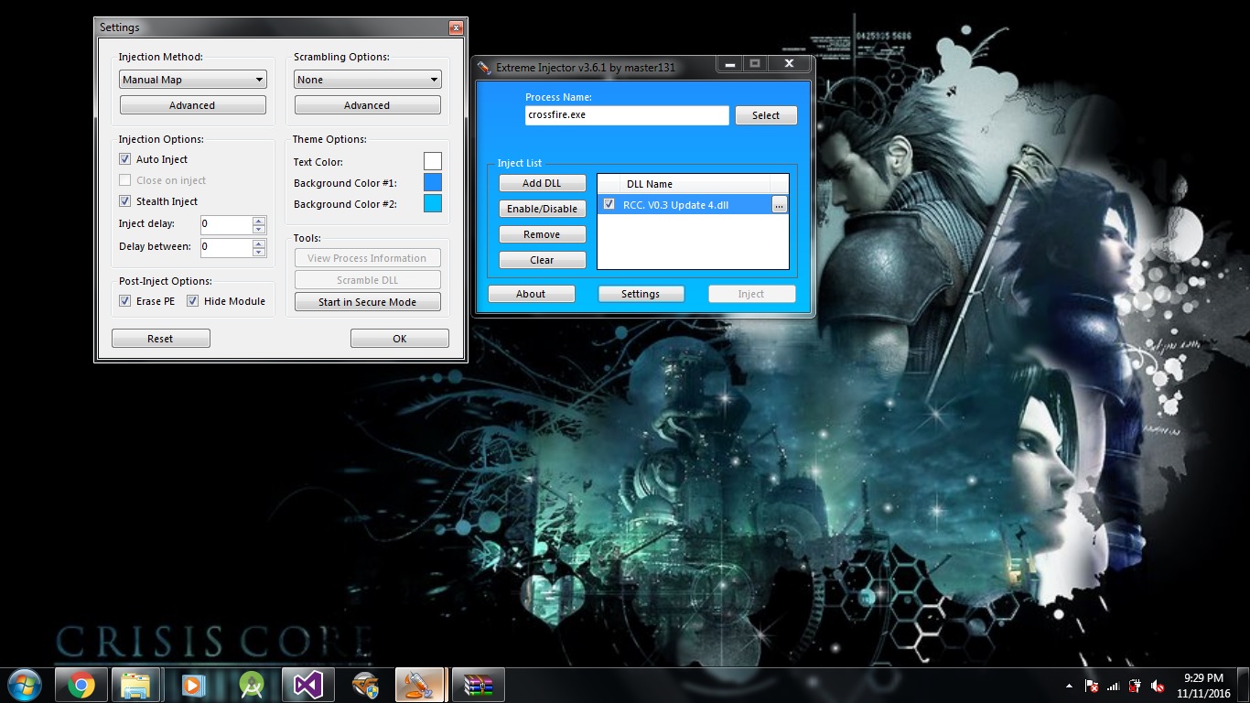Open Visual Studio from the taskbar
This screenshot has height=703, width=1250.
[307, 685]
